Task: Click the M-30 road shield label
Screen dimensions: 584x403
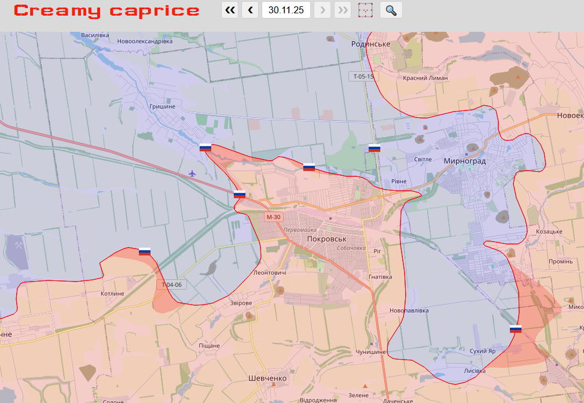Action: tap(273, 217)
